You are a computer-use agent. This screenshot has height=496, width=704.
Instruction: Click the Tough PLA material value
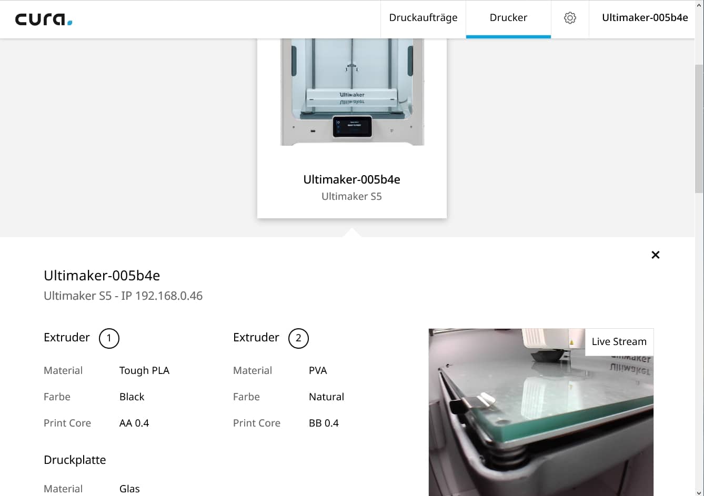click(144, 370)
